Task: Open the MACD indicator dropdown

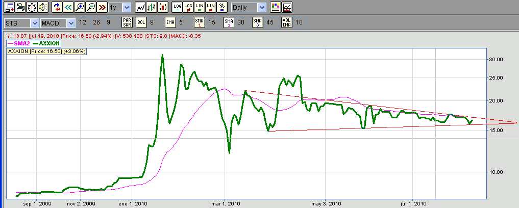Action: tap(58, 23)
